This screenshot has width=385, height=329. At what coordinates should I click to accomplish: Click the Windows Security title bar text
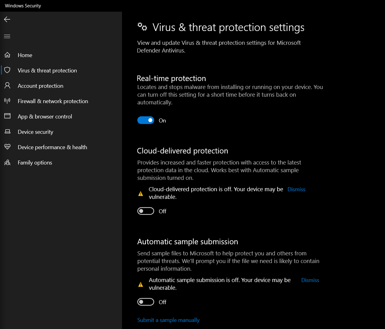pyautogui.click(x=22, y=6)
